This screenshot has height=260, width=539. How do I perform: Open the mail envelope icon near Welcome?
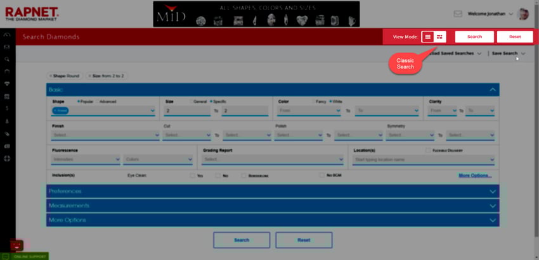point(458,14)
